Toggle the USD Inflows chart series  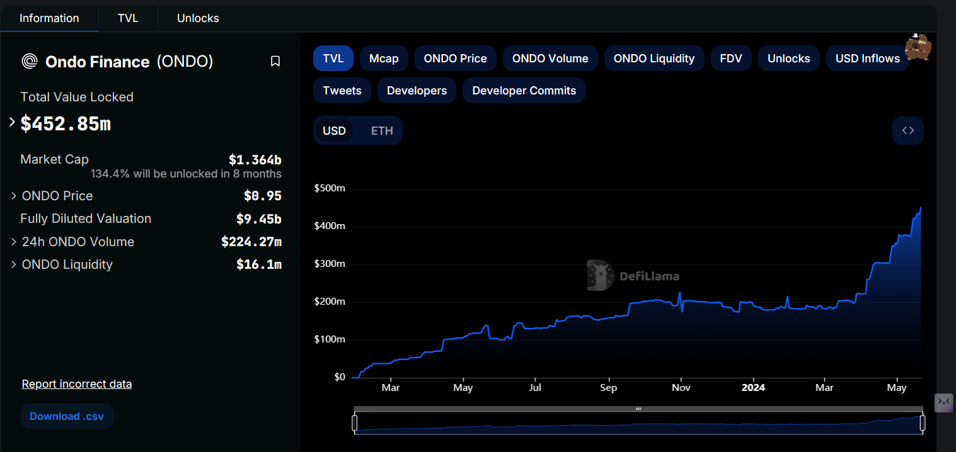(x=868, y=59)
